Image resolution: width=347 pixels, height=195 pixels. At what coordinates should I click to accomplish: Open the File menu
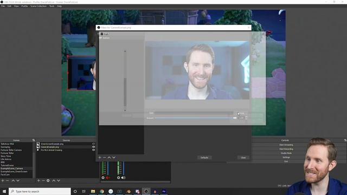coord(3,6)
